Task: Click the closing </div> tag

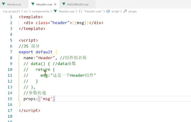Action: (96, 23)
